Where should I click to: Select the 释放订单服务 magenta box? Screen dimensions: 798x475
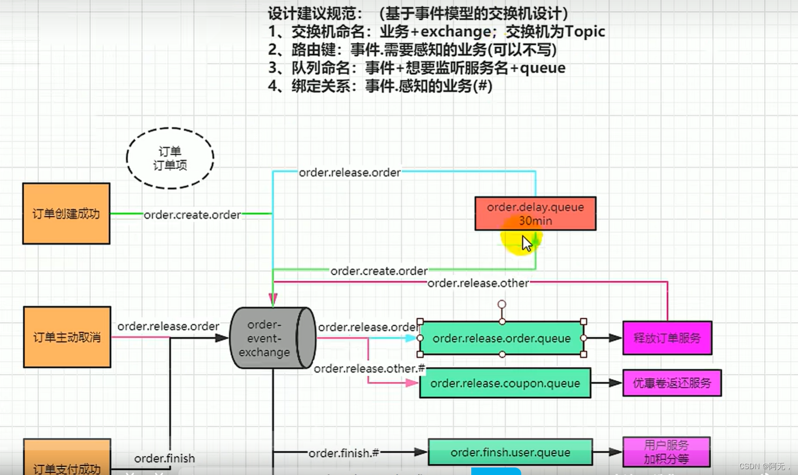click(x=667, y=338)
